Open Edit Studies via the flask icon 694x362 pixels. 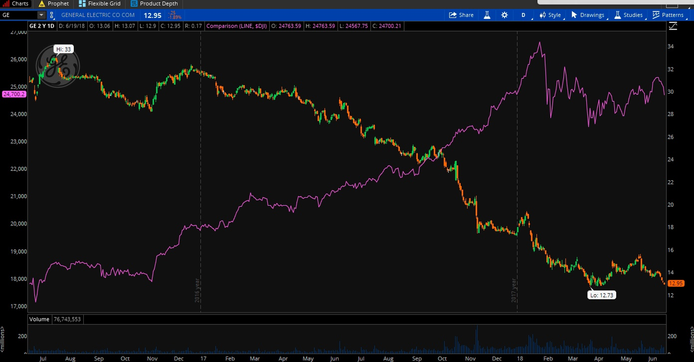click(x=487, y=15)
